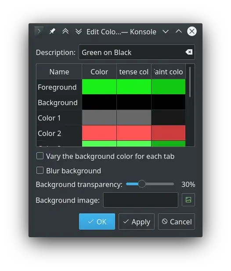The image size is (231, 271).
Task: Select the Color 2 row name
Action: tap(59, 133)
